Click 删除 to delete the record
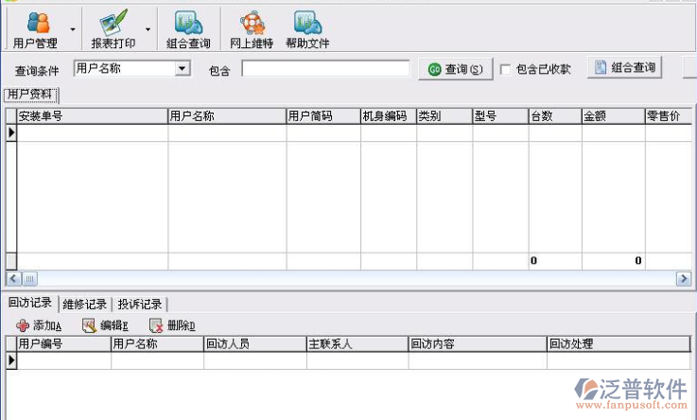This screenshot has height=420, width=697. (171, 325)
